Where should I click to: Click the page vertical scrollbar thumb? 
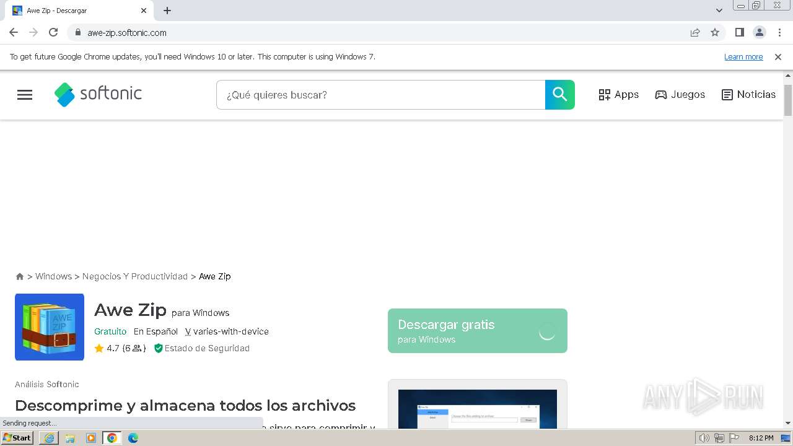point(788,99)
